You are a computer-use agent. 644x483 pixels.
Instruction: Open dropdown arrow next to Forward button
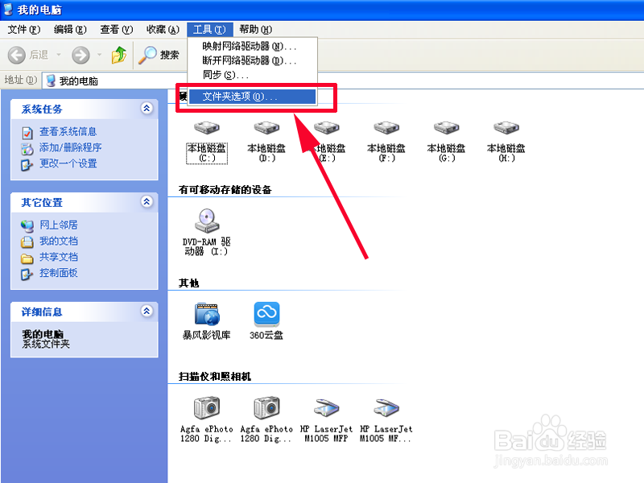(99, 55)
